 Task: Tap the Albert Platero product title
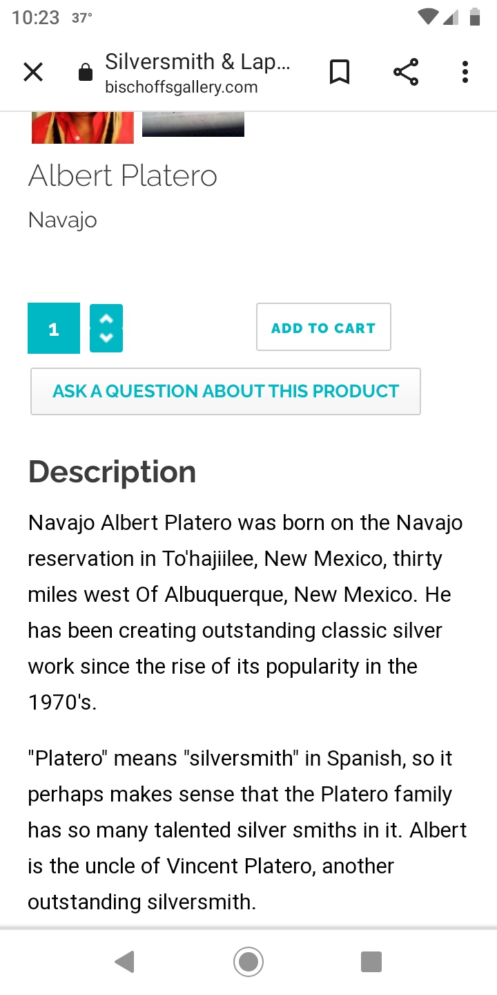(x=123, y=176)
